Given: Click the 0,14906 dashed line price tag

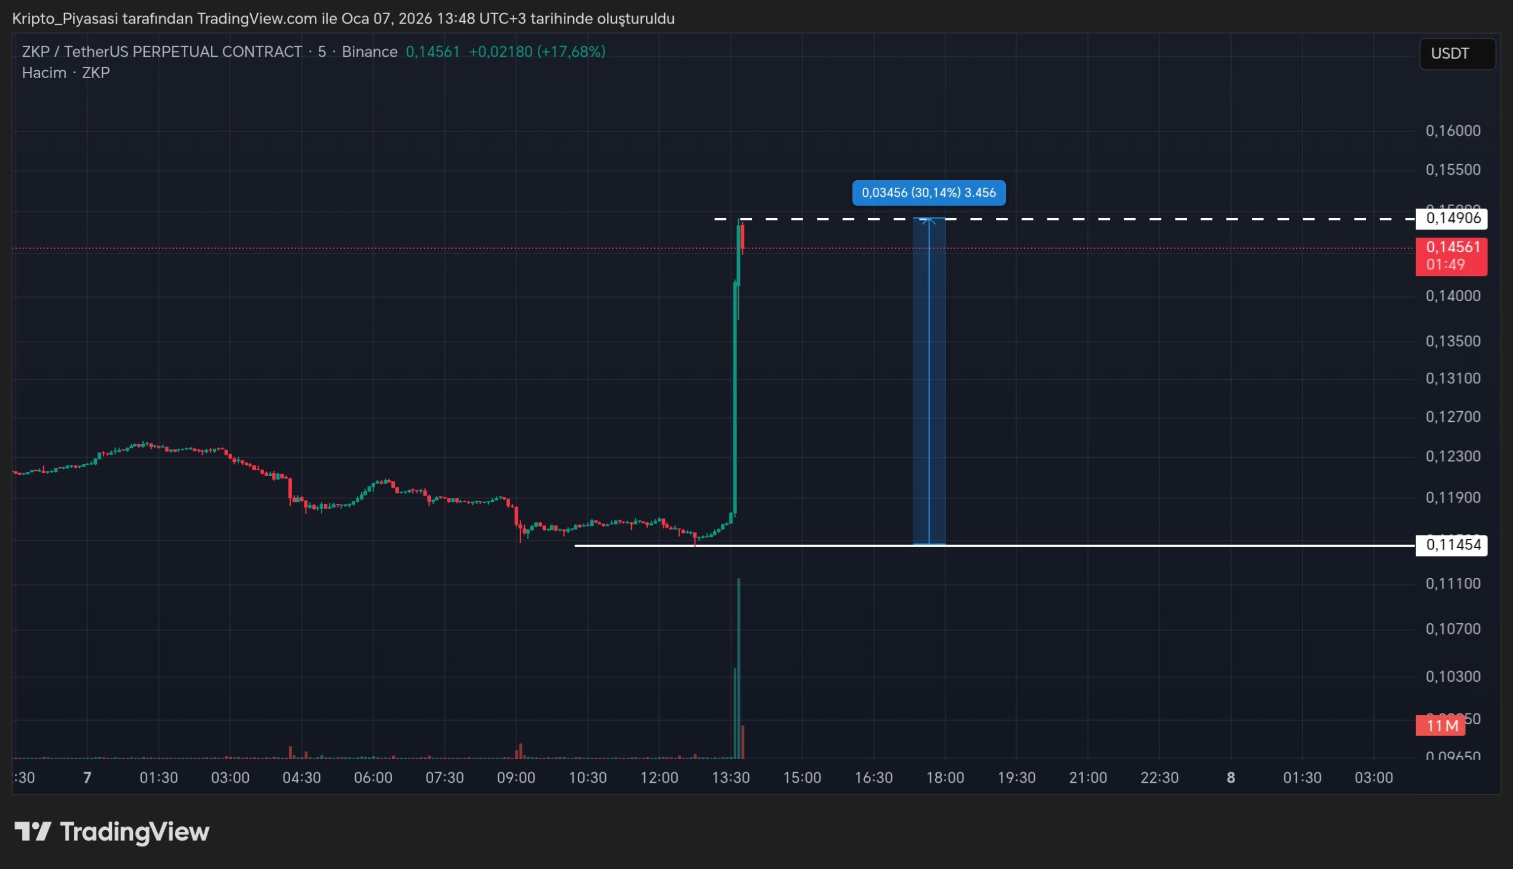Looking at the screenshot, I should coord(1452,219).
